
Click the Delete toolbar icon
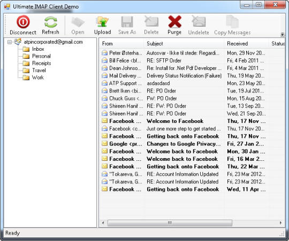click(151, 22)
